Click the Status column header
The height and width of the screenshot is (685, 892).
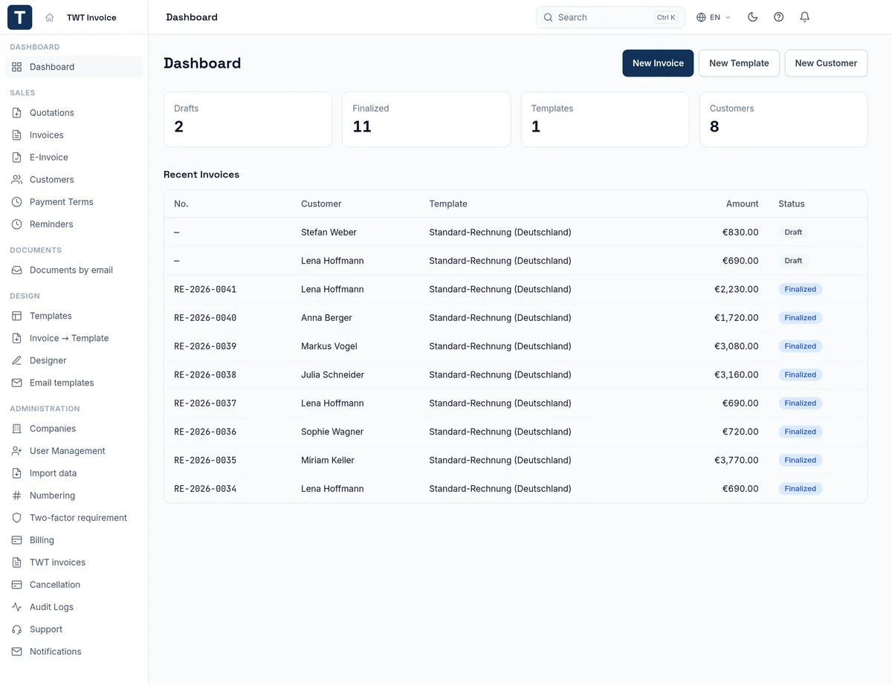[x=792, y=204]
